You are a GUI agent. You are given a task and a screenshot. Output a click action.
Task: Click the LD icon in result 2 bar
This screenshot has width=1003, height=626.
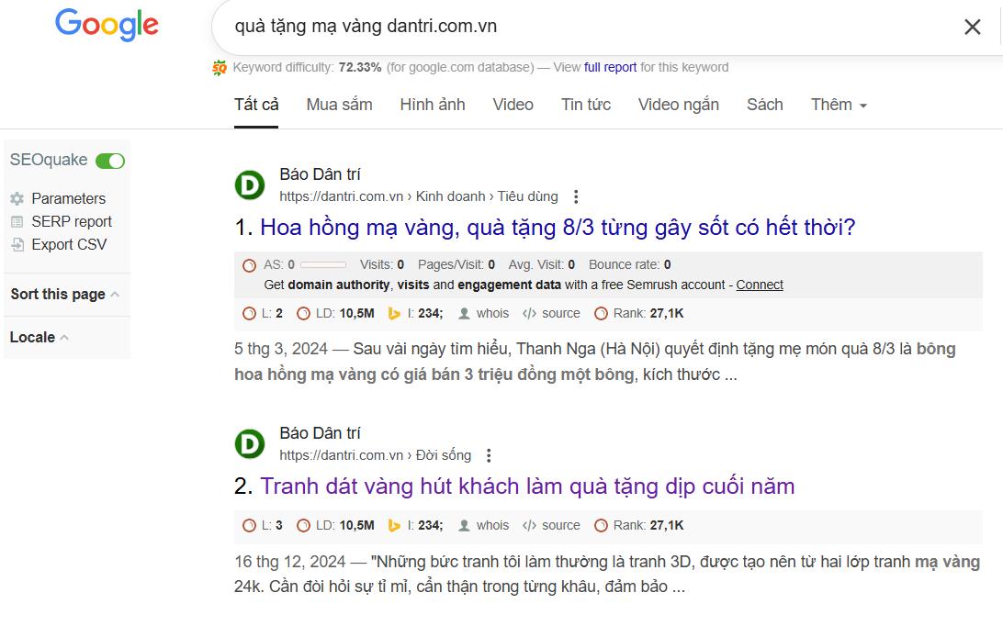(x=303, y=526)
